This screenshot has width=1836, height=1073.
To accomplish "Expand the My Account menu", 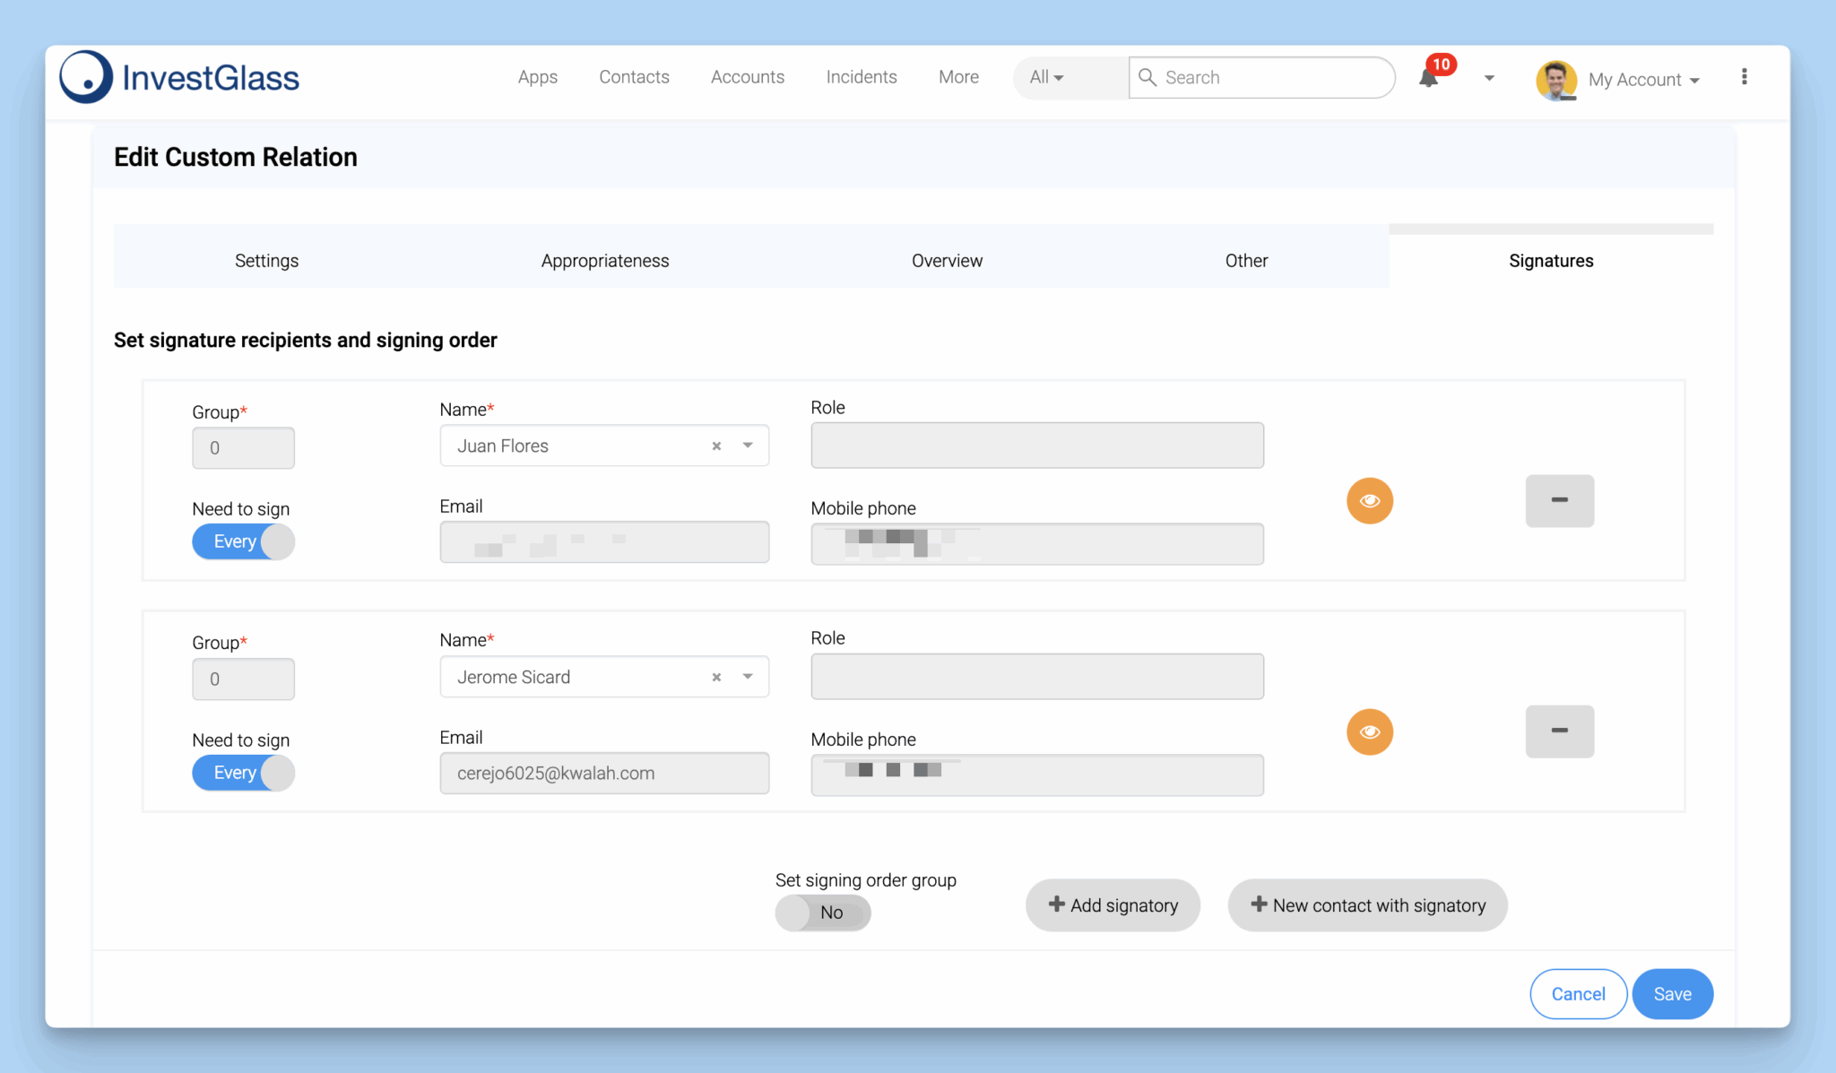I will point(1643,80).
